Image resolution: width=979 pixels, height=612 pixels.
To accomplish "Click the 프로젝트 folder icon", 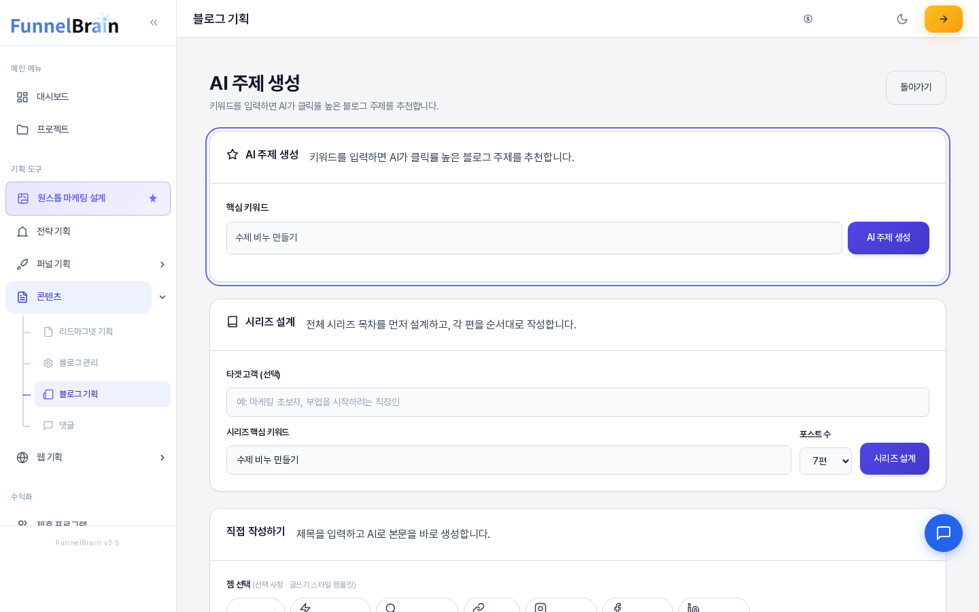I will tap(22, 130).
